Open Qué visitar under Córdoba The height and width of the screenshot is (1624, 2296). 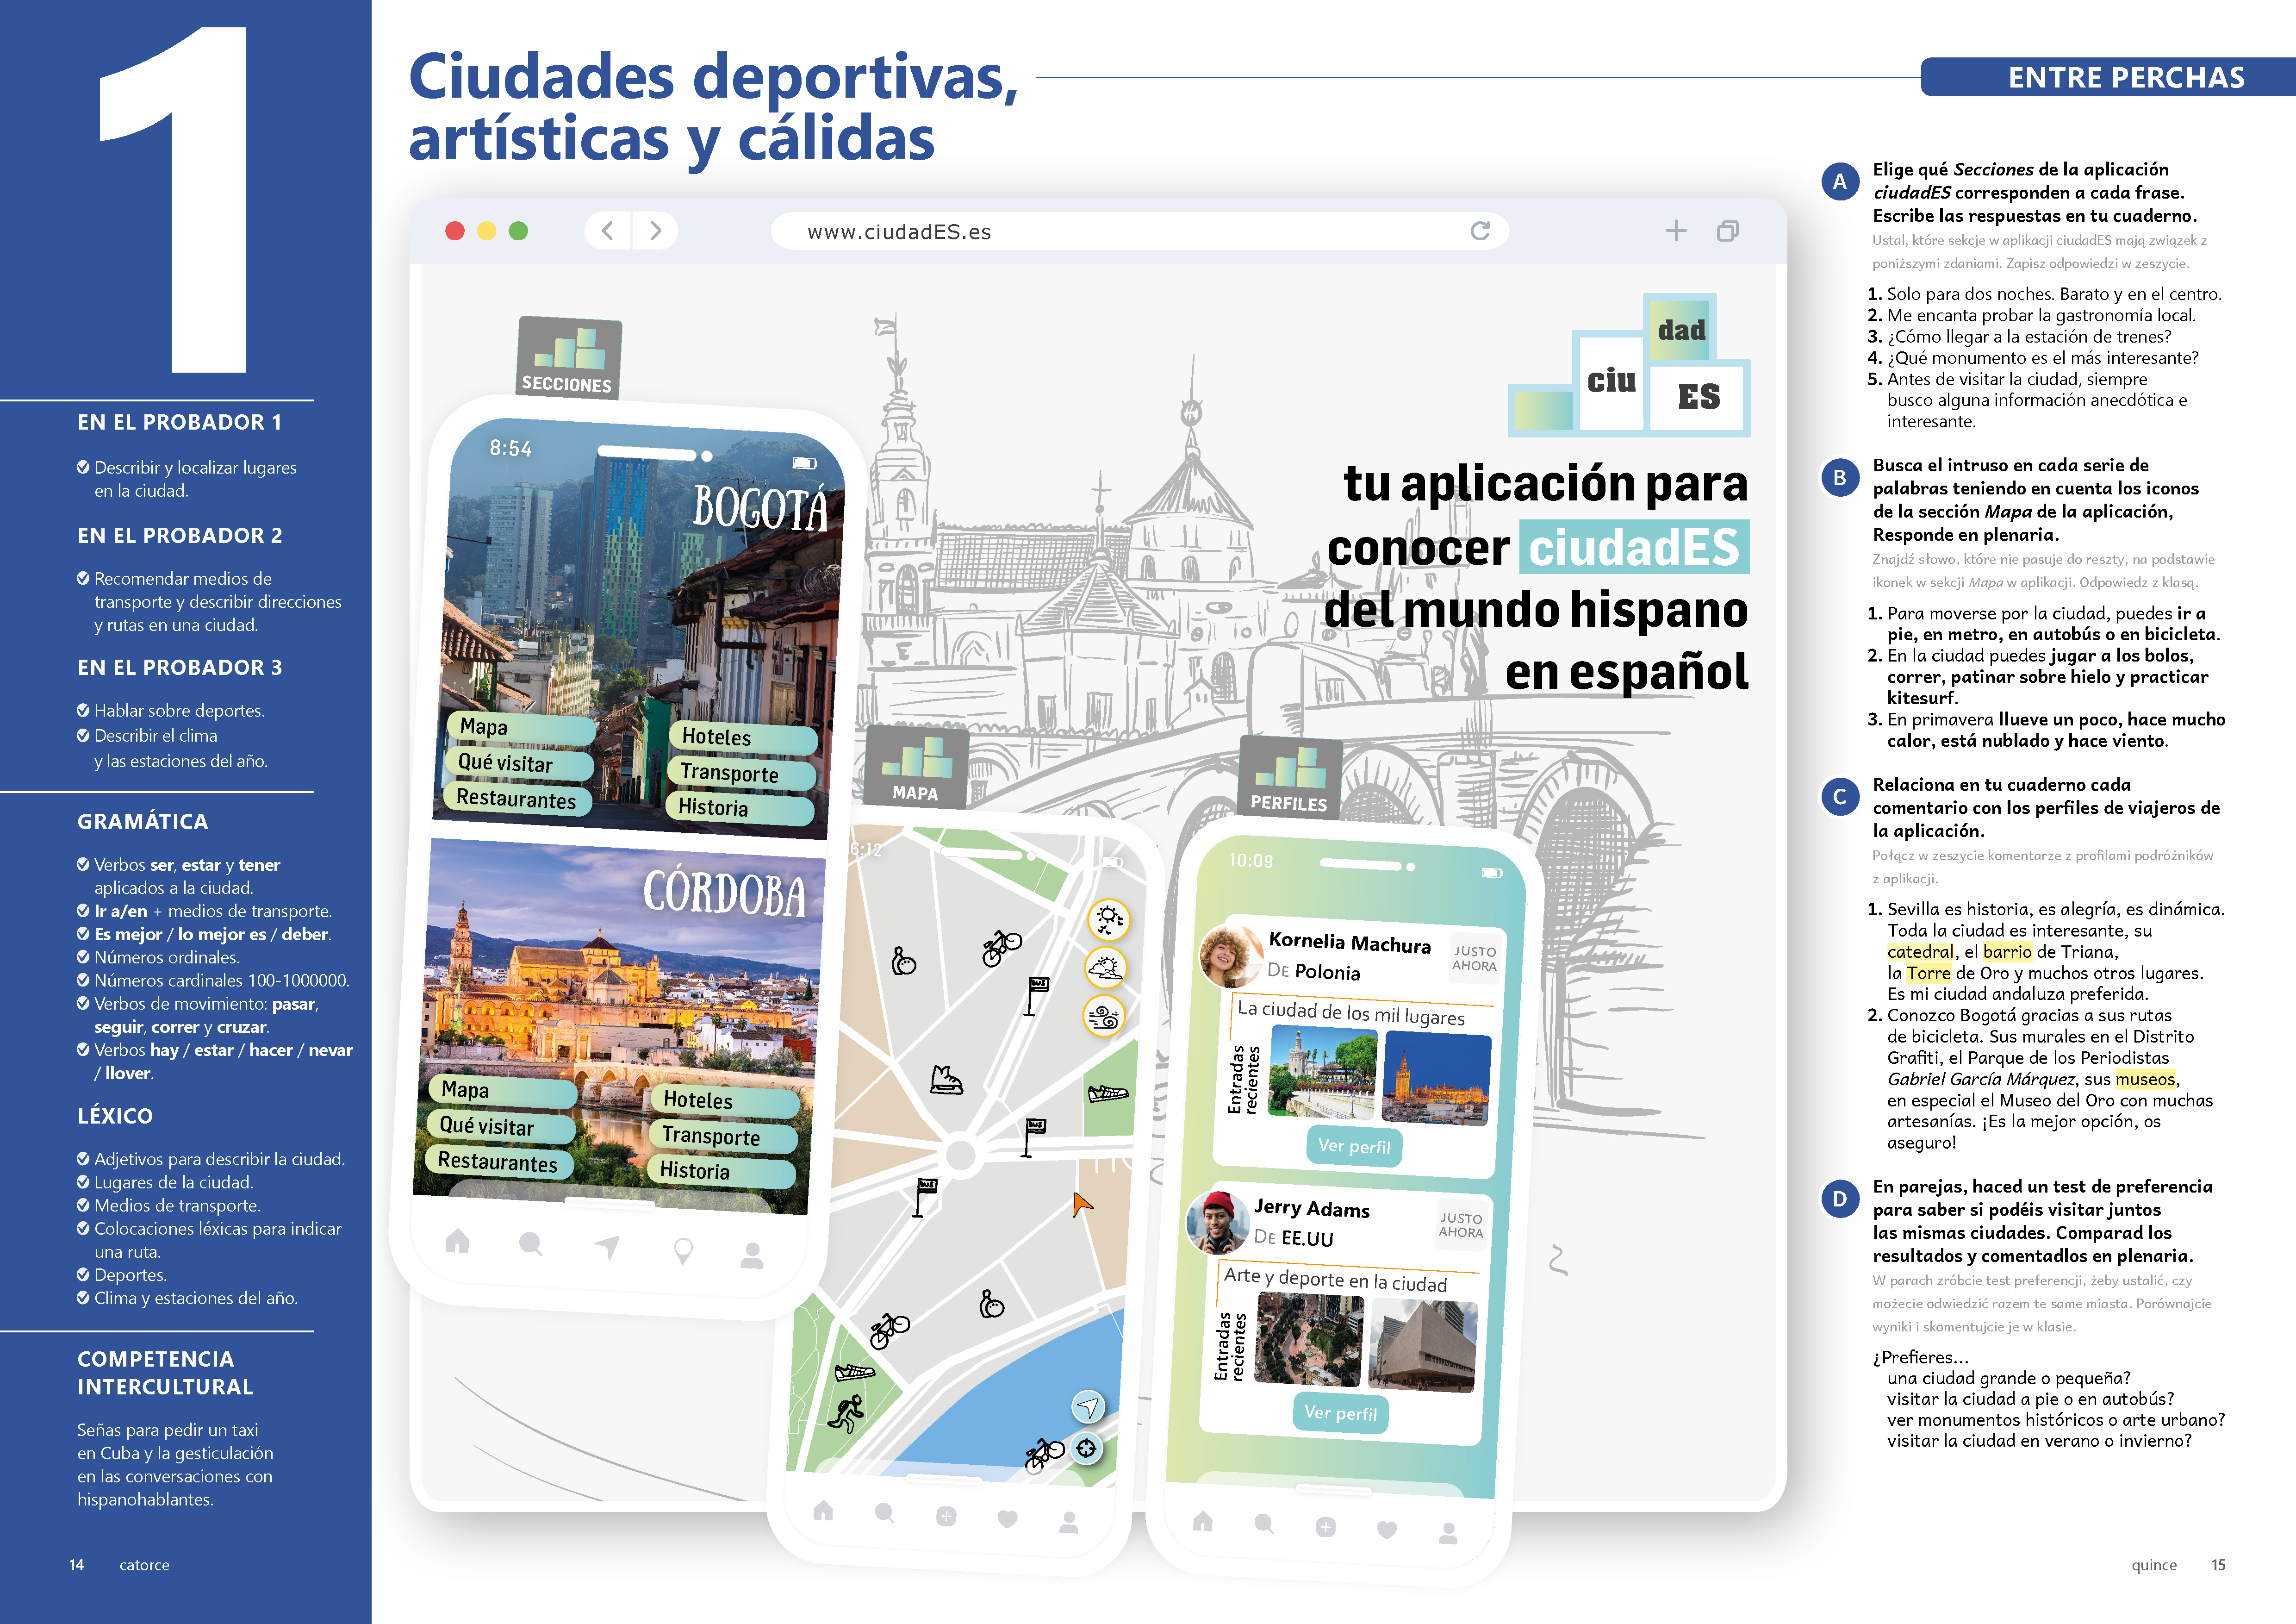[x=501, y=1126]
